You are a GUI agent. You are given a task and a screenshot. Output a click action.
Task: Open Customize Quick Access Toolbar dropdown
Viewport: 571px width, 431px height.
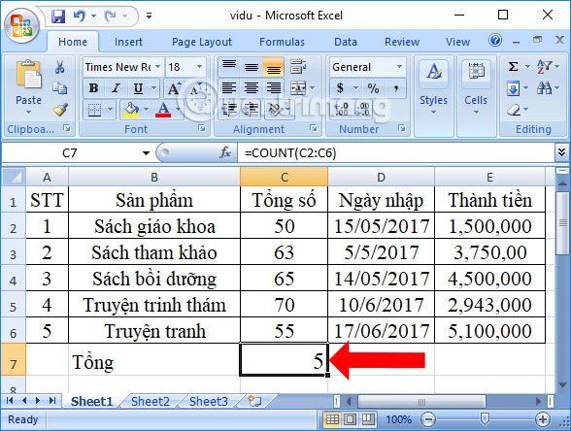(x=149, y=16)
